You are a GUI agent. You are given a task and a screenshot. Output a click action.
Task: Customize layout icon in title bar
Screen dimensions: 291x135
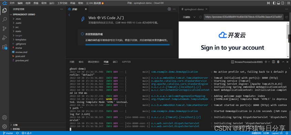pos(288,3)
